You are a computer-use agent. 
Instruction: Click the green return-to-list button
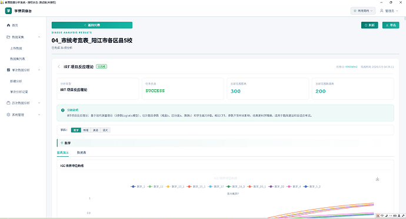click(x=92, y=25)
